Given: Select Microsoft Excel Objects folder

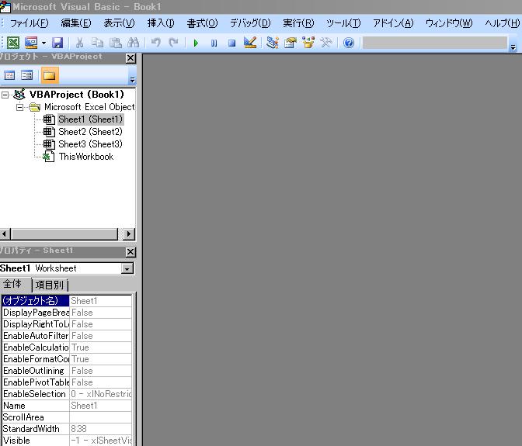Looking at the screenshot, I should click(89, 107).
